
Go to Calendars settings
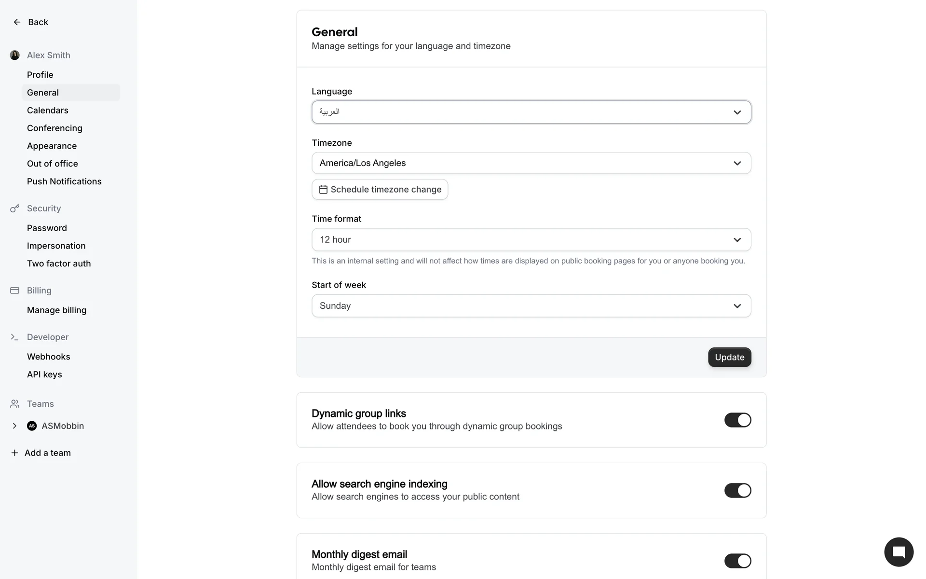48,110
